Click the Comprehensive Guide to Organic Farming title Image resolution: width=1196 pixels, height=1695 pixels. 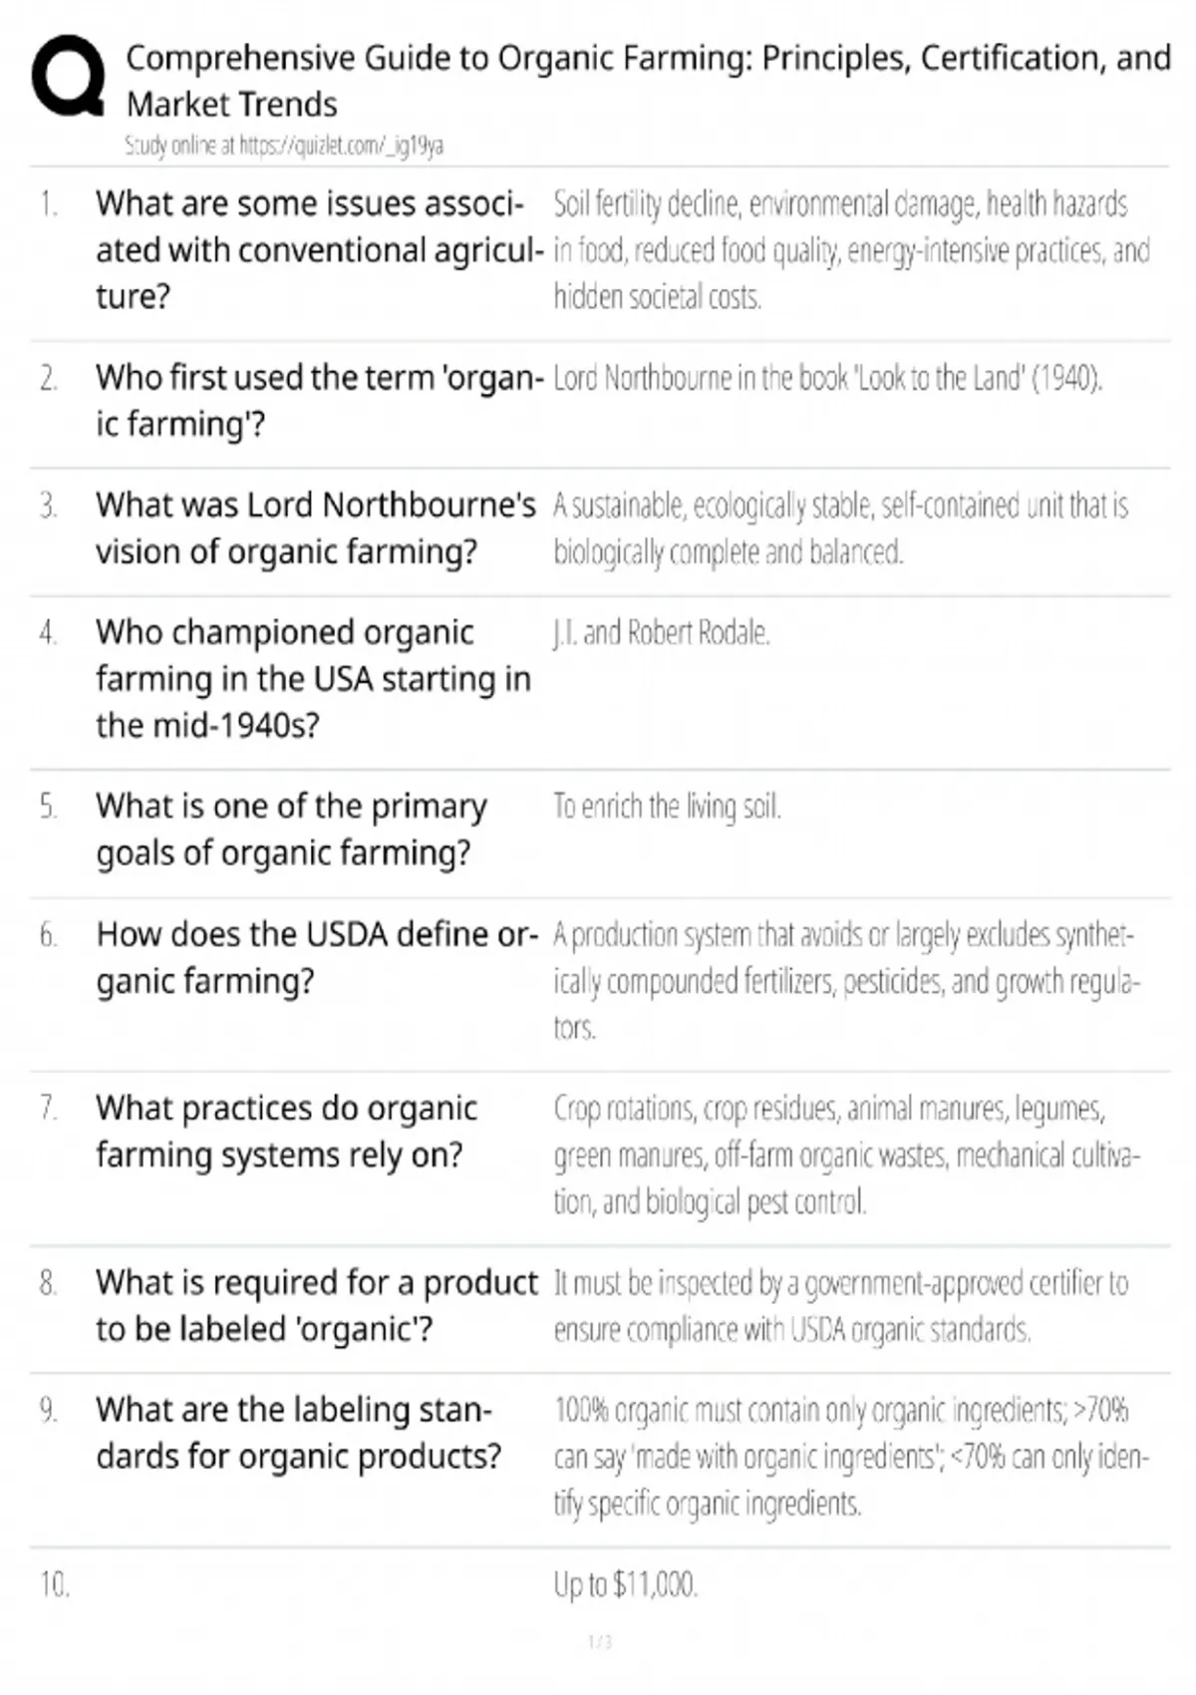648,80
